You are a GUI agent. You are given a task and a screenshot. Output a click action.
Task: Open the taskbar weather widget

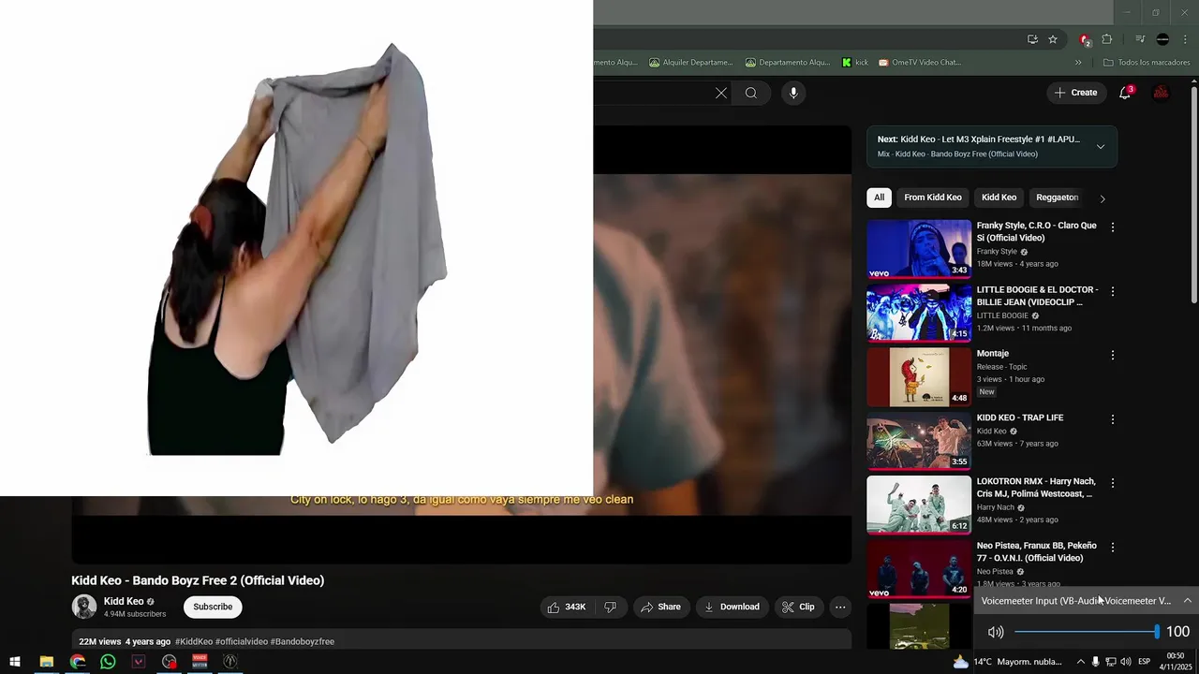[x=1008, y=662]
